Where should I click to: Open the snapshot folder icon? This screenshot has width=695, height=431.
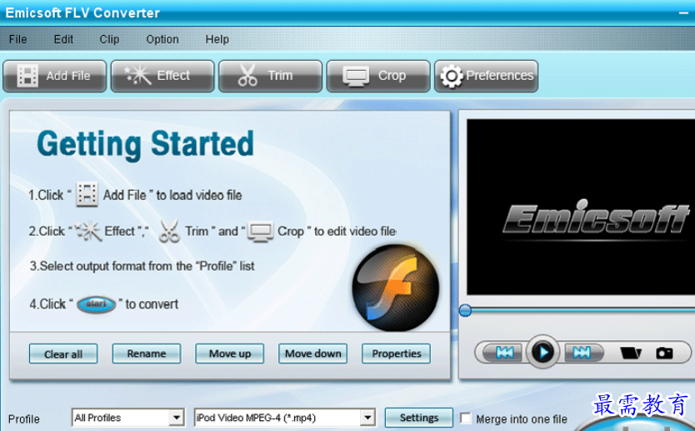[x=631, y=353]
